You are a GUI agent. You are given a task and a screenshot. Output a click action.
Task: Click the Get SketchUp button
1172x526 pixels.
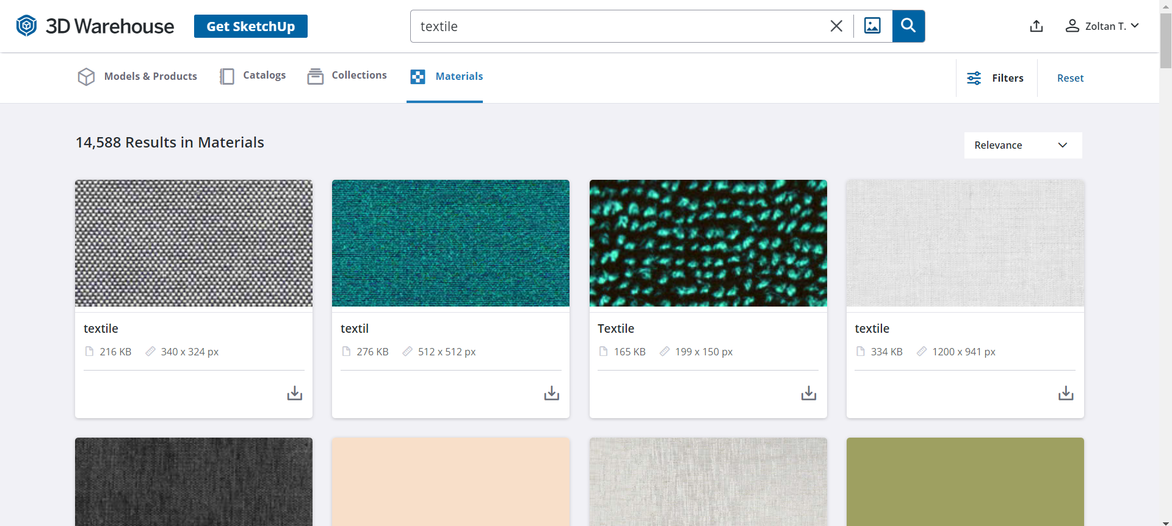(250, 26)
